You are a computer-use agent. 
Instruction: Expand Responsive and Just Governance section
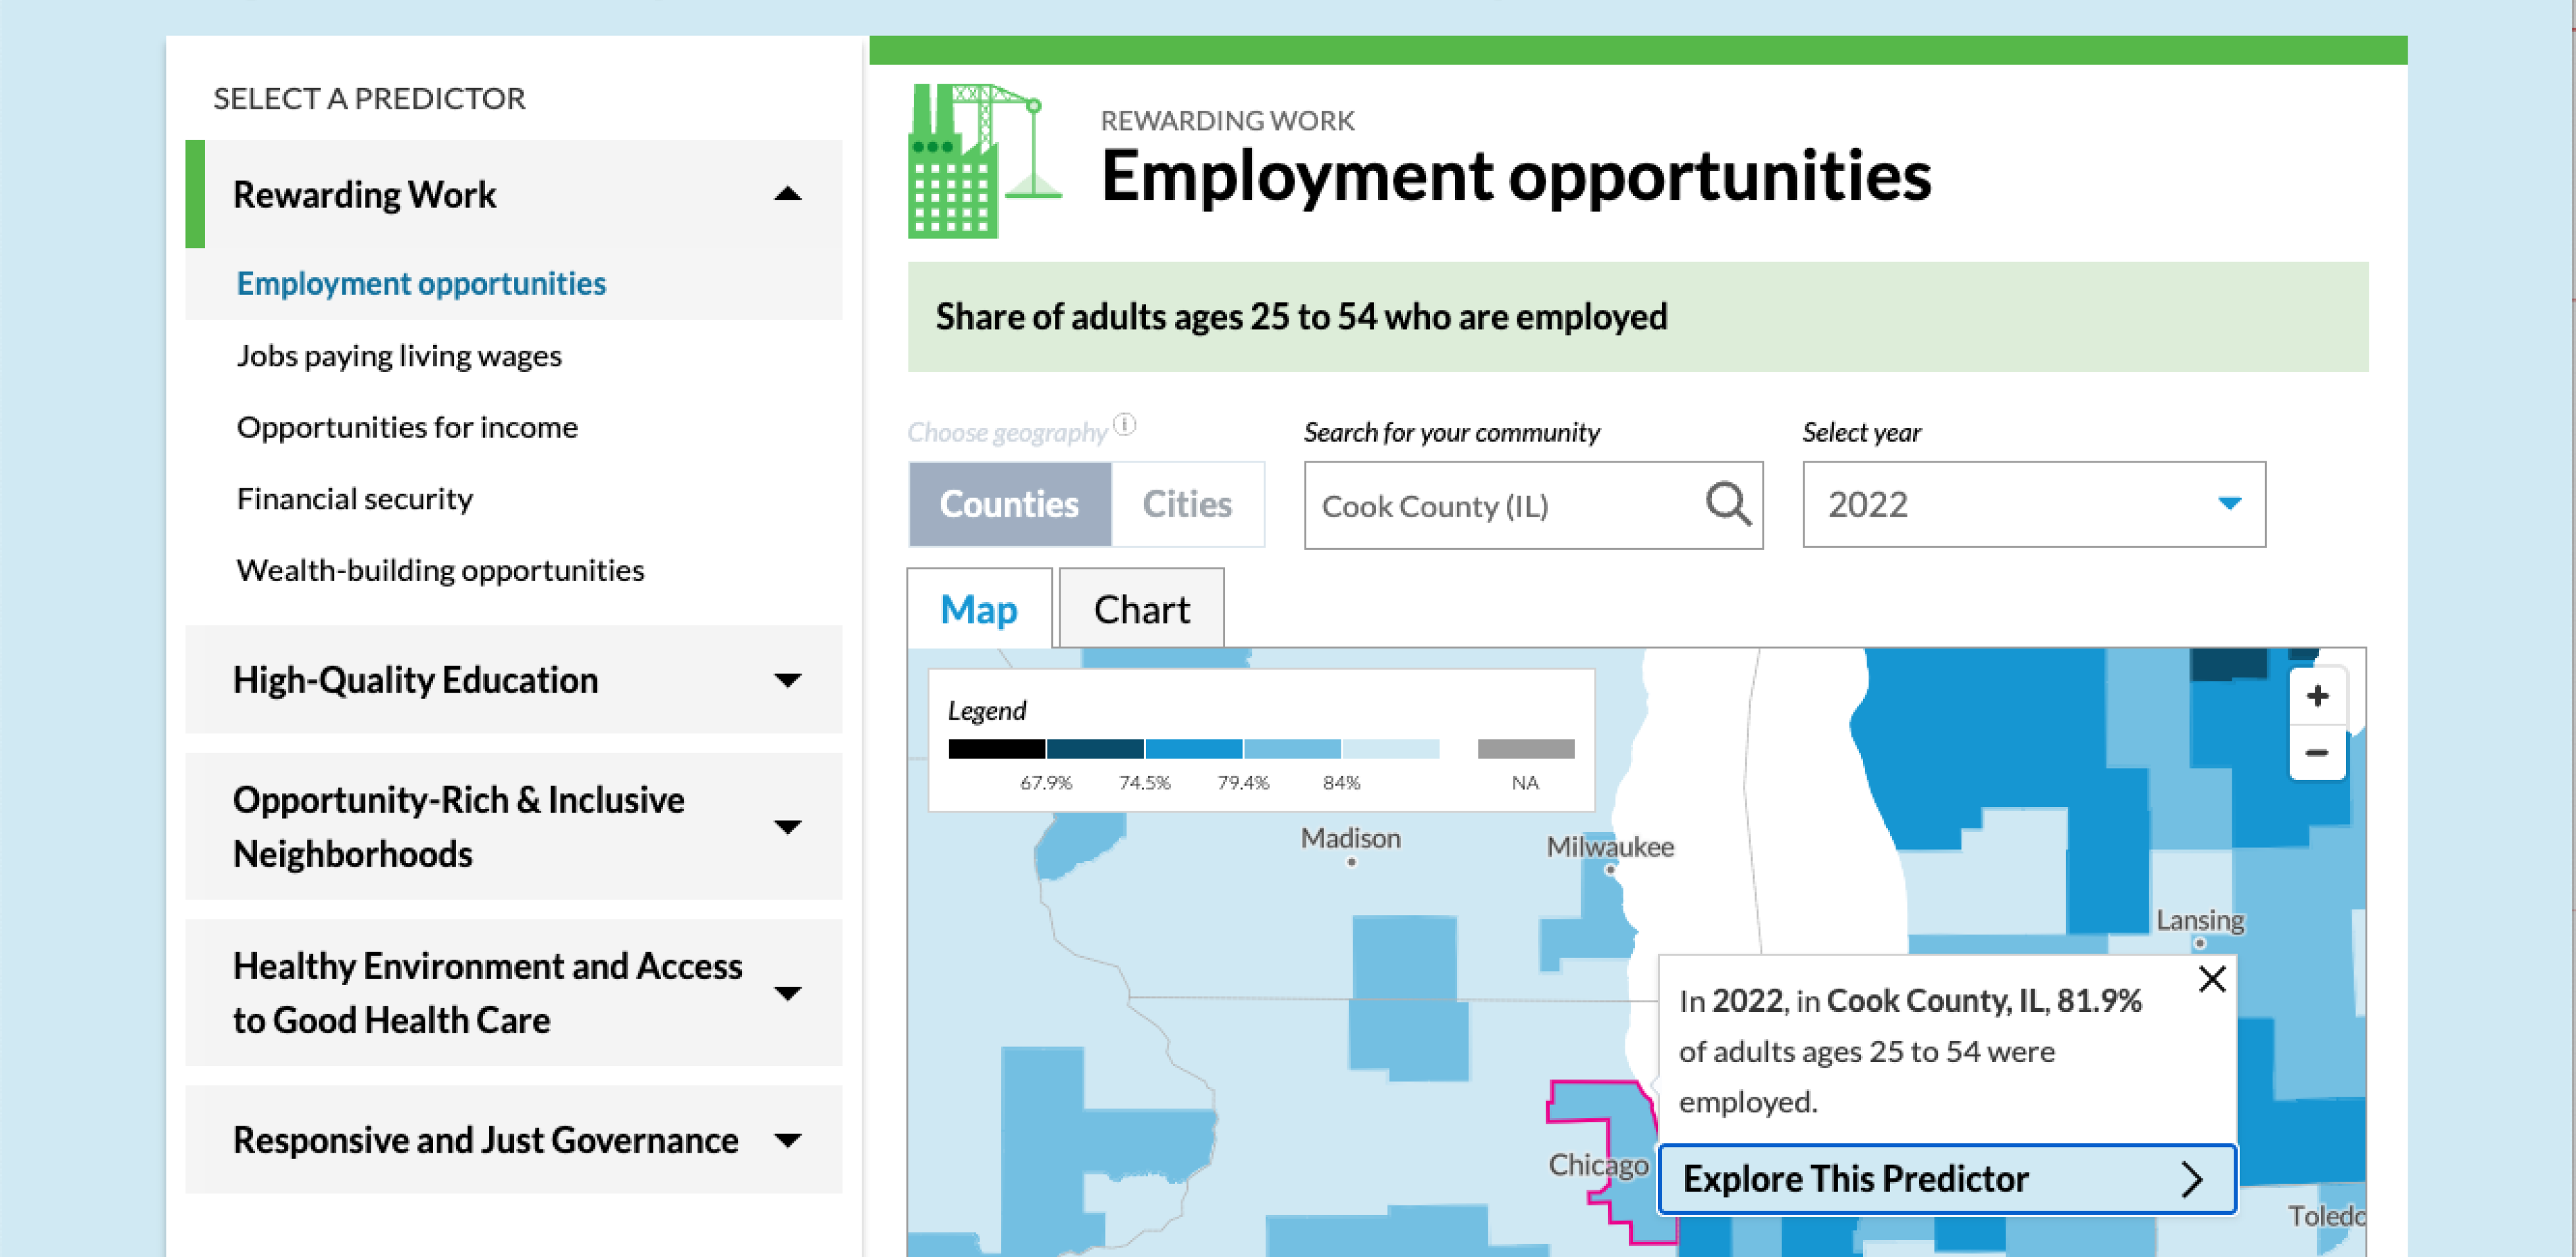point(513,1139)
